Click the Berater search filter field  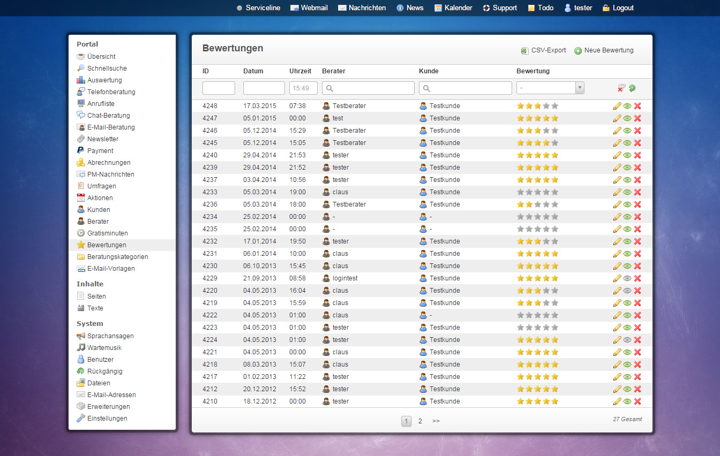point(368,88)
